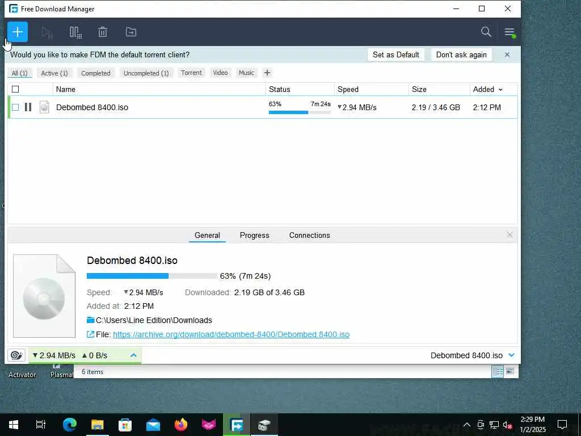Viewport: 581px width, 436px height.
Task: Add a new filter tag with the plus
Action: [x=267, y=73]
